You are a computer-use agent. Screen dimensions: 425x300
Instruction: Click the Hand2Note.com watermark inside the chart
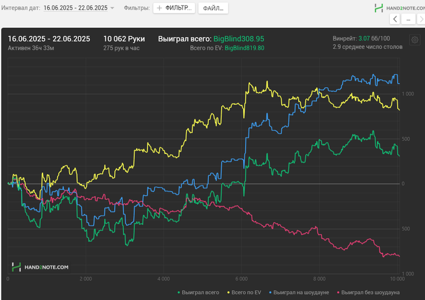(39, 266)
